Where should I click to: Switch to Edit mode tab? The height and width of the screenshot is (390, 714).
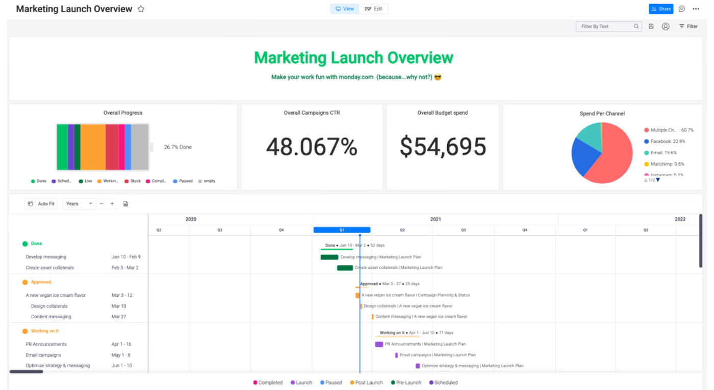[x=374, y=9]
